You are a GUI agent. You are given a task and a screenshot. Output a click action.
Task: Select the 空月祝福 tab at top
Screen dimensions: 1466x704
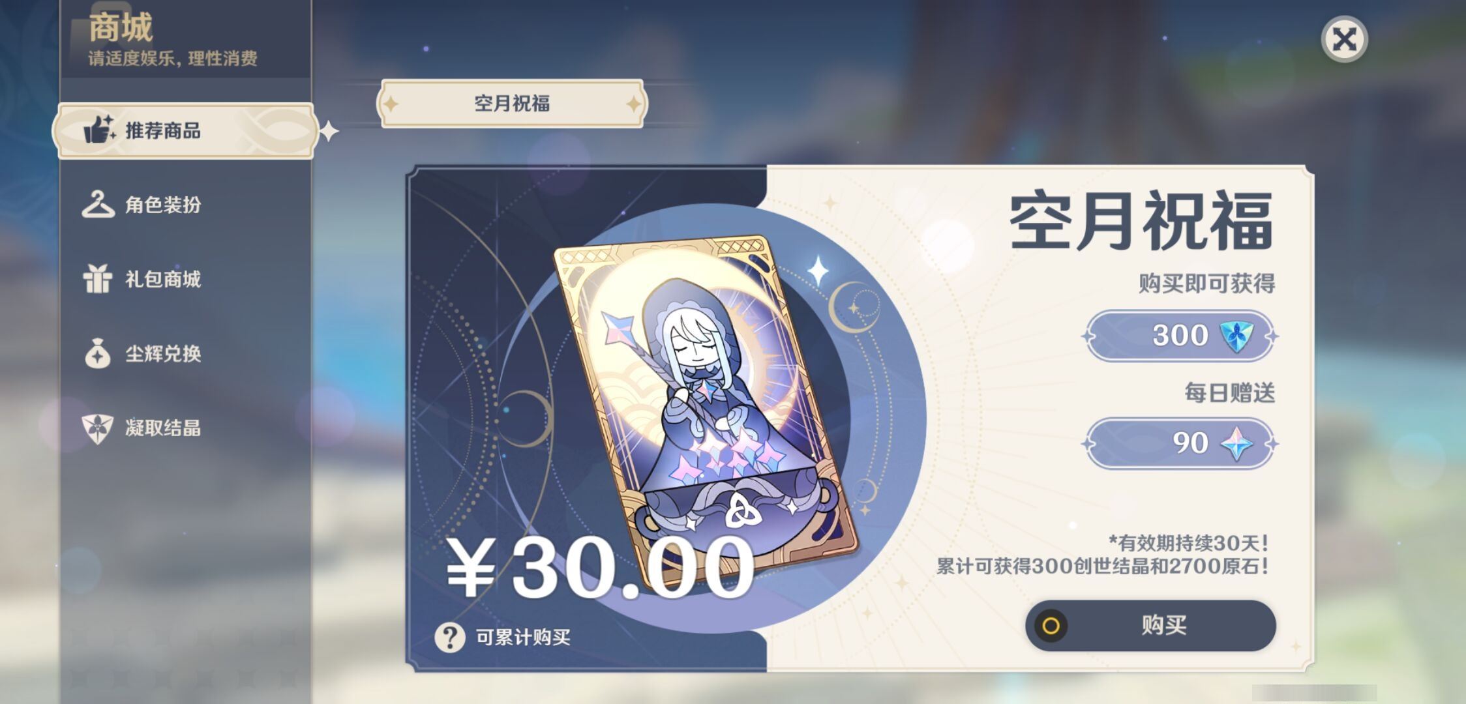click(x=512, y=104)
